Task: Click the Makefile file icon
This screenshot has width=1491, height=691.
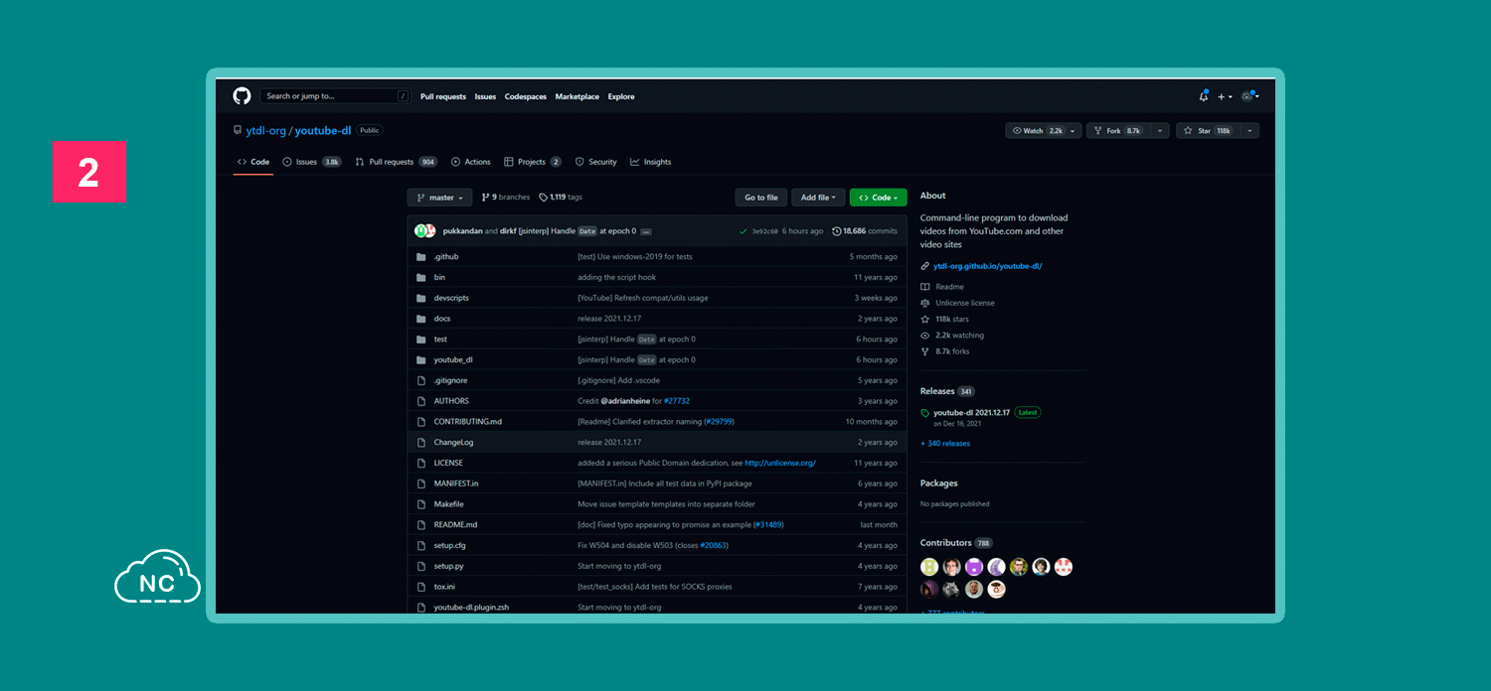Action: coord(421,504)
